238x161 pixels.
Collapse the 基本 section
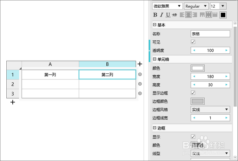155,25
